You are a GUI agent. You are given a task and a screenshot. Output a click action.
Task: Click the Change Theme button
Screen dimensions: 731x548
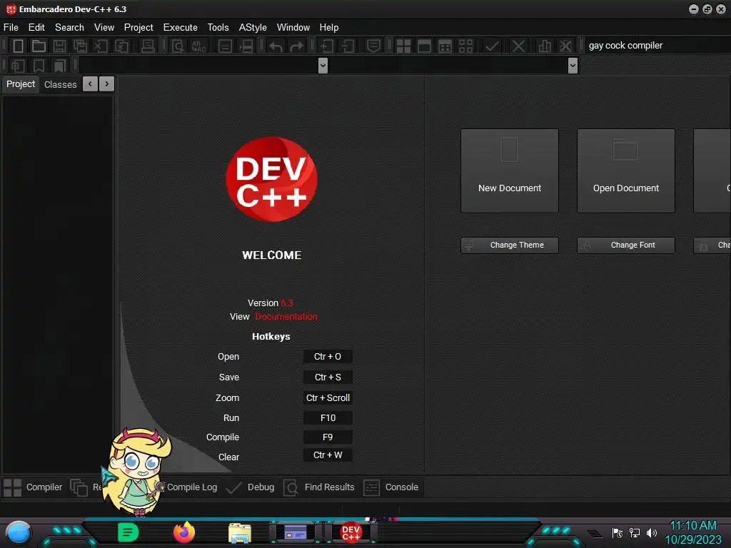point(510,245)
